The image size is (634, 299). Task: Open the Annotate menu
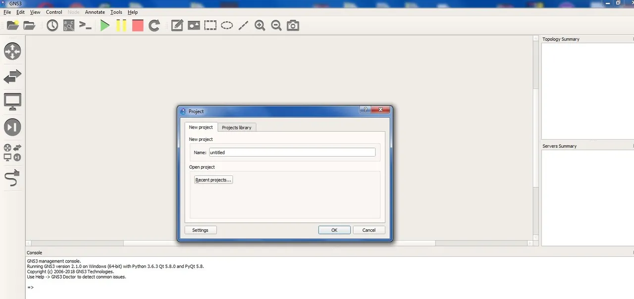click(x=95, y=12)
